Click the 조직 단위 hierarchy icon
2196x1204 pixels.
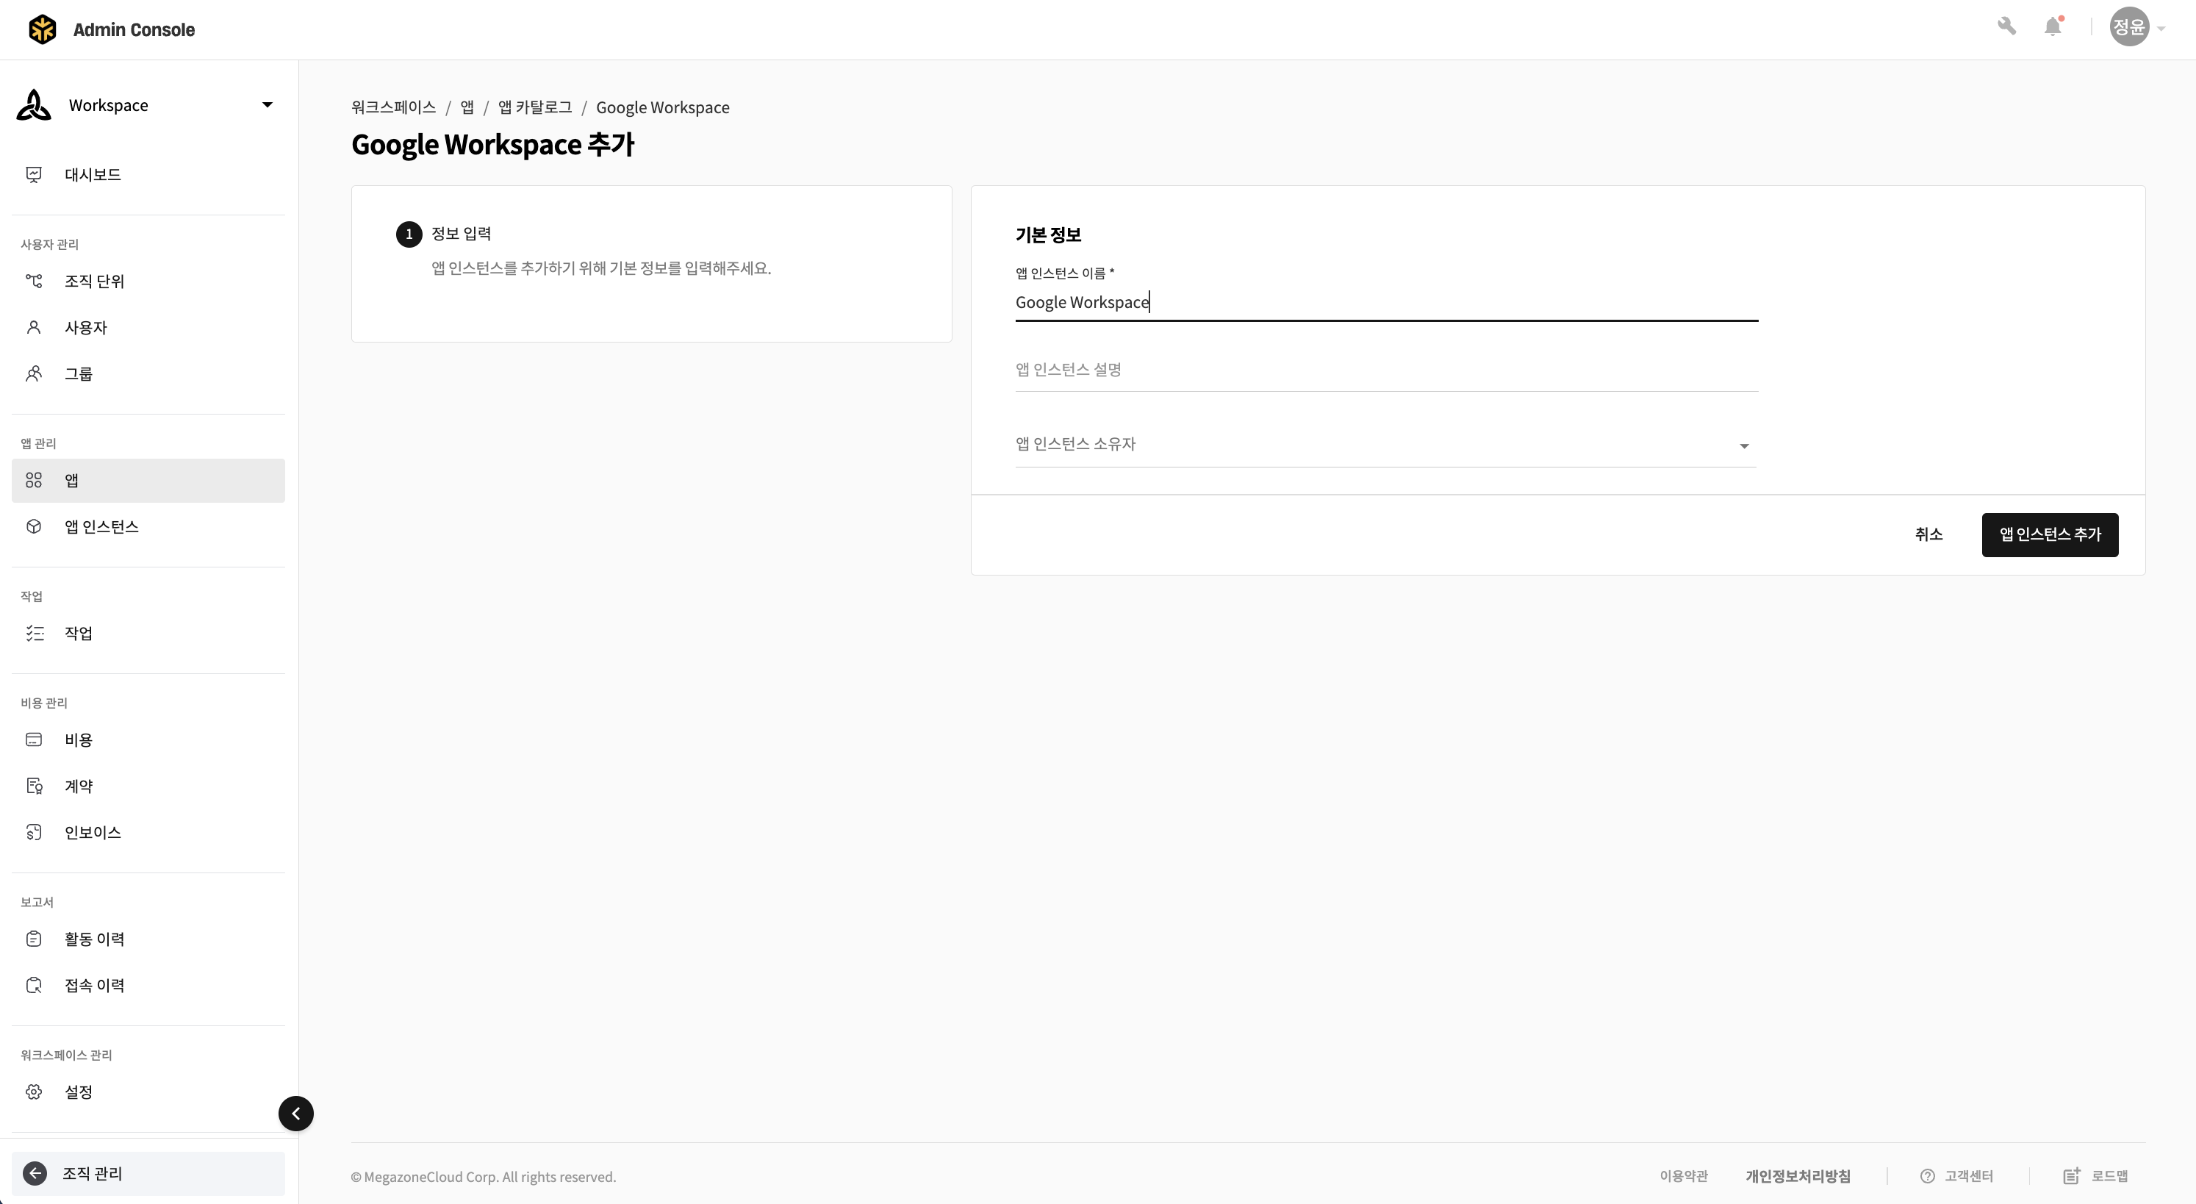34,282
